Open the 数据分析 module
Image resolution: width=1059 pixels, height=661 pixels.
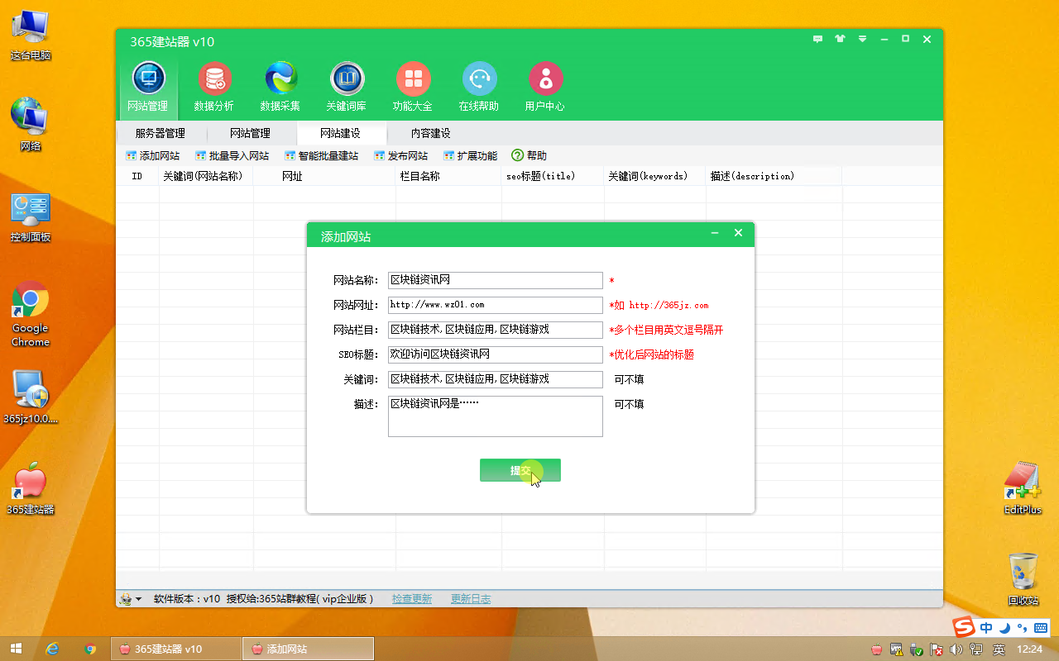coord(214,87)
